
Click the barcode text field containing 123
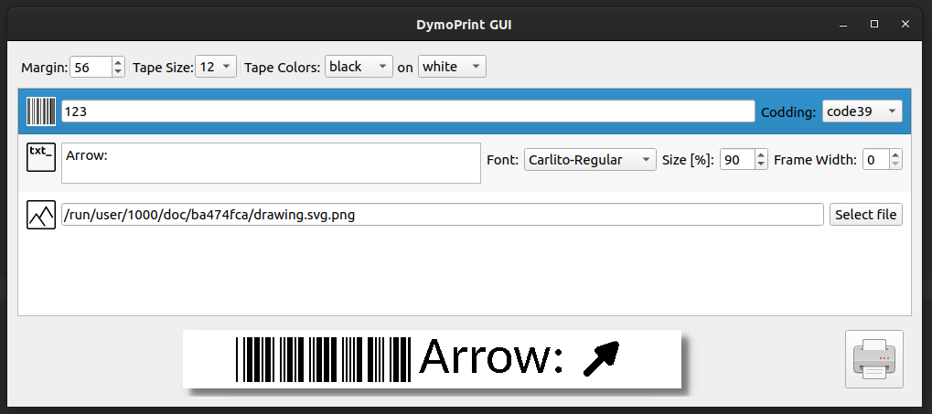[408, 111]
